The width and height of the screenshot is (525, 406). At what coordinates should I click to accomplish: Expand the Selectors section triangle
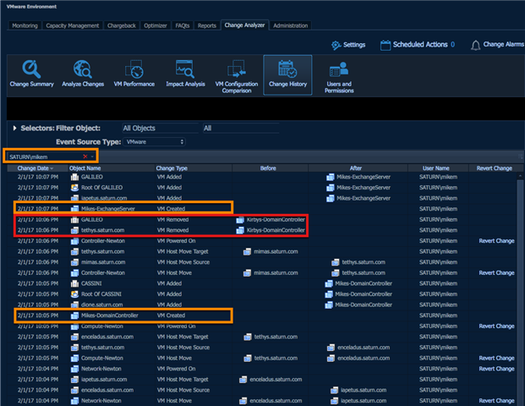coord(14,128)
